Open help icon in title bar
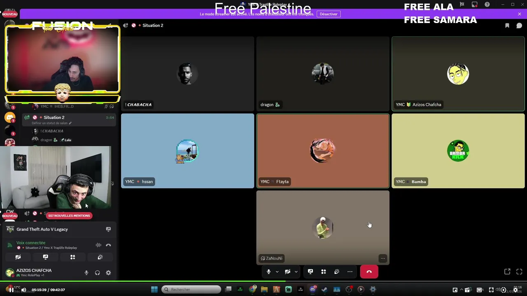The height and width of the screenshot is (296, 527). point(487,5)
